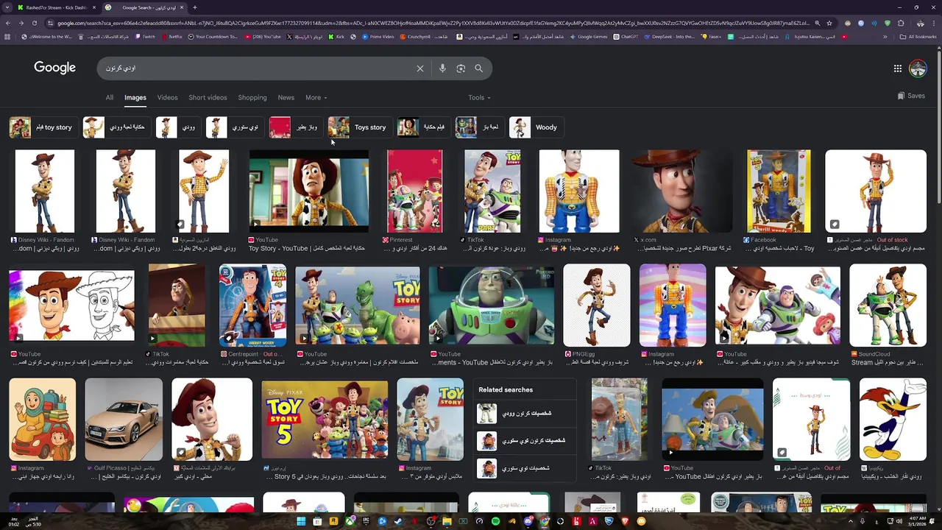Viewport: 942px width, 530px height.
Task: Open the News tab
Action: point(286,97)
